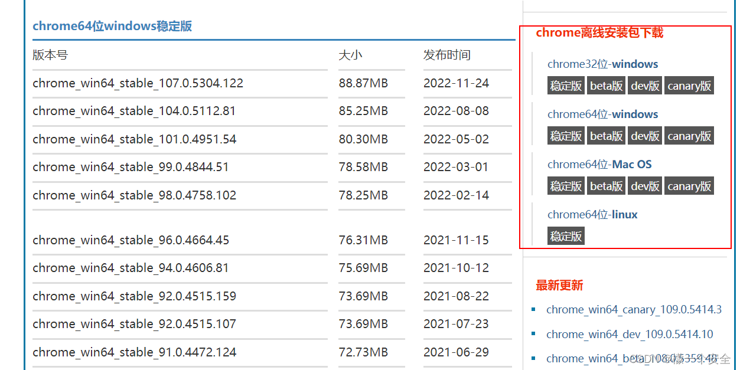Image resolution: width=740 pixels, height=370 pixels.
Task: Open chrome_win64_canary_109.0.5414.3 in 最新更新
Action: click(x=634, y=310)
